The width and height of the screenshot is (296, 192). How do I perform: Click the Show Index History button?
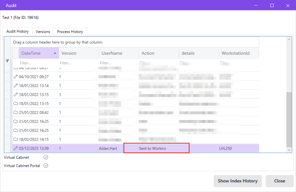(x=237, y=181)
